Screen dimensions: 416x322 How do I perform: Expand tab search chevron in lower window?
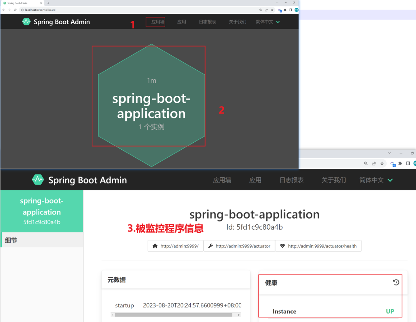coord(389,153)
